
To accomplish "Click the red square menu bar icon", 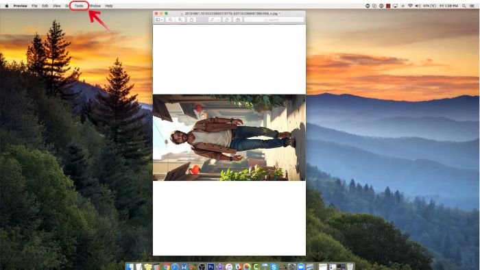I will coord(388,5).
